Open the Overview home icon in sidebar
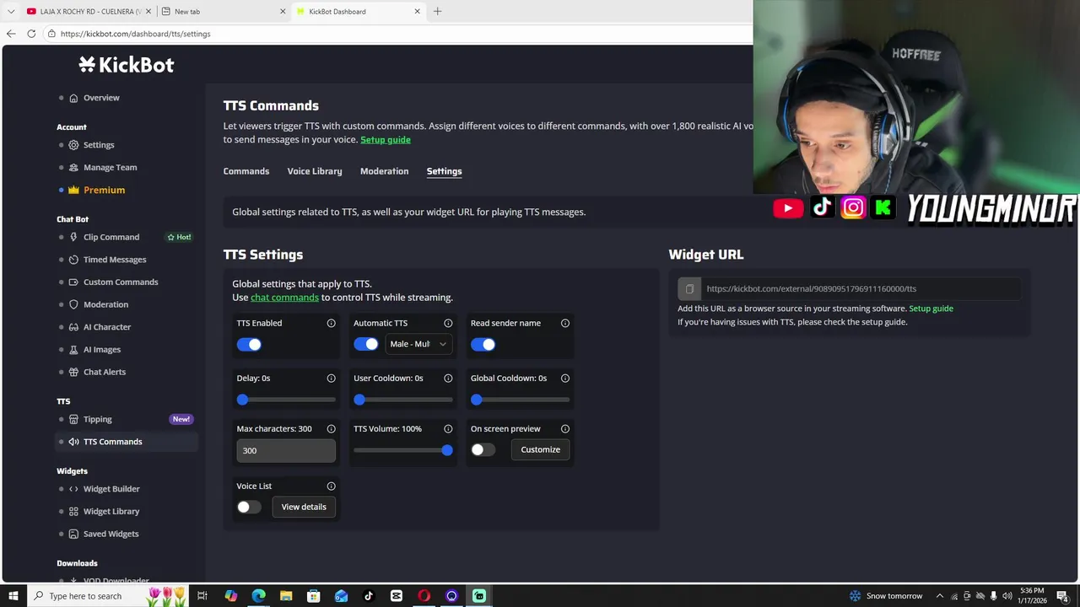The width and height of the screenshot is (1080, 607). (73, 98)
